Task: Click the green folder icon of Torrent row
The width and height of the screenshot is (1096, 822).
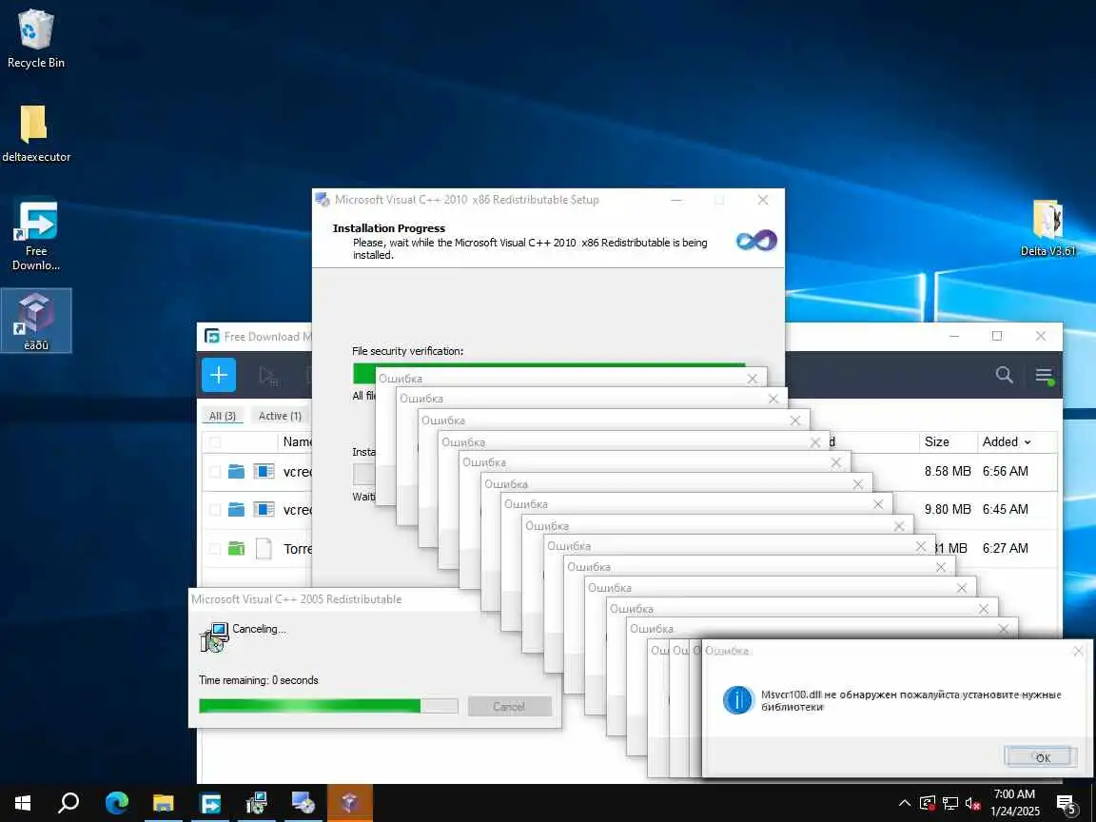Action: [236, 548]
